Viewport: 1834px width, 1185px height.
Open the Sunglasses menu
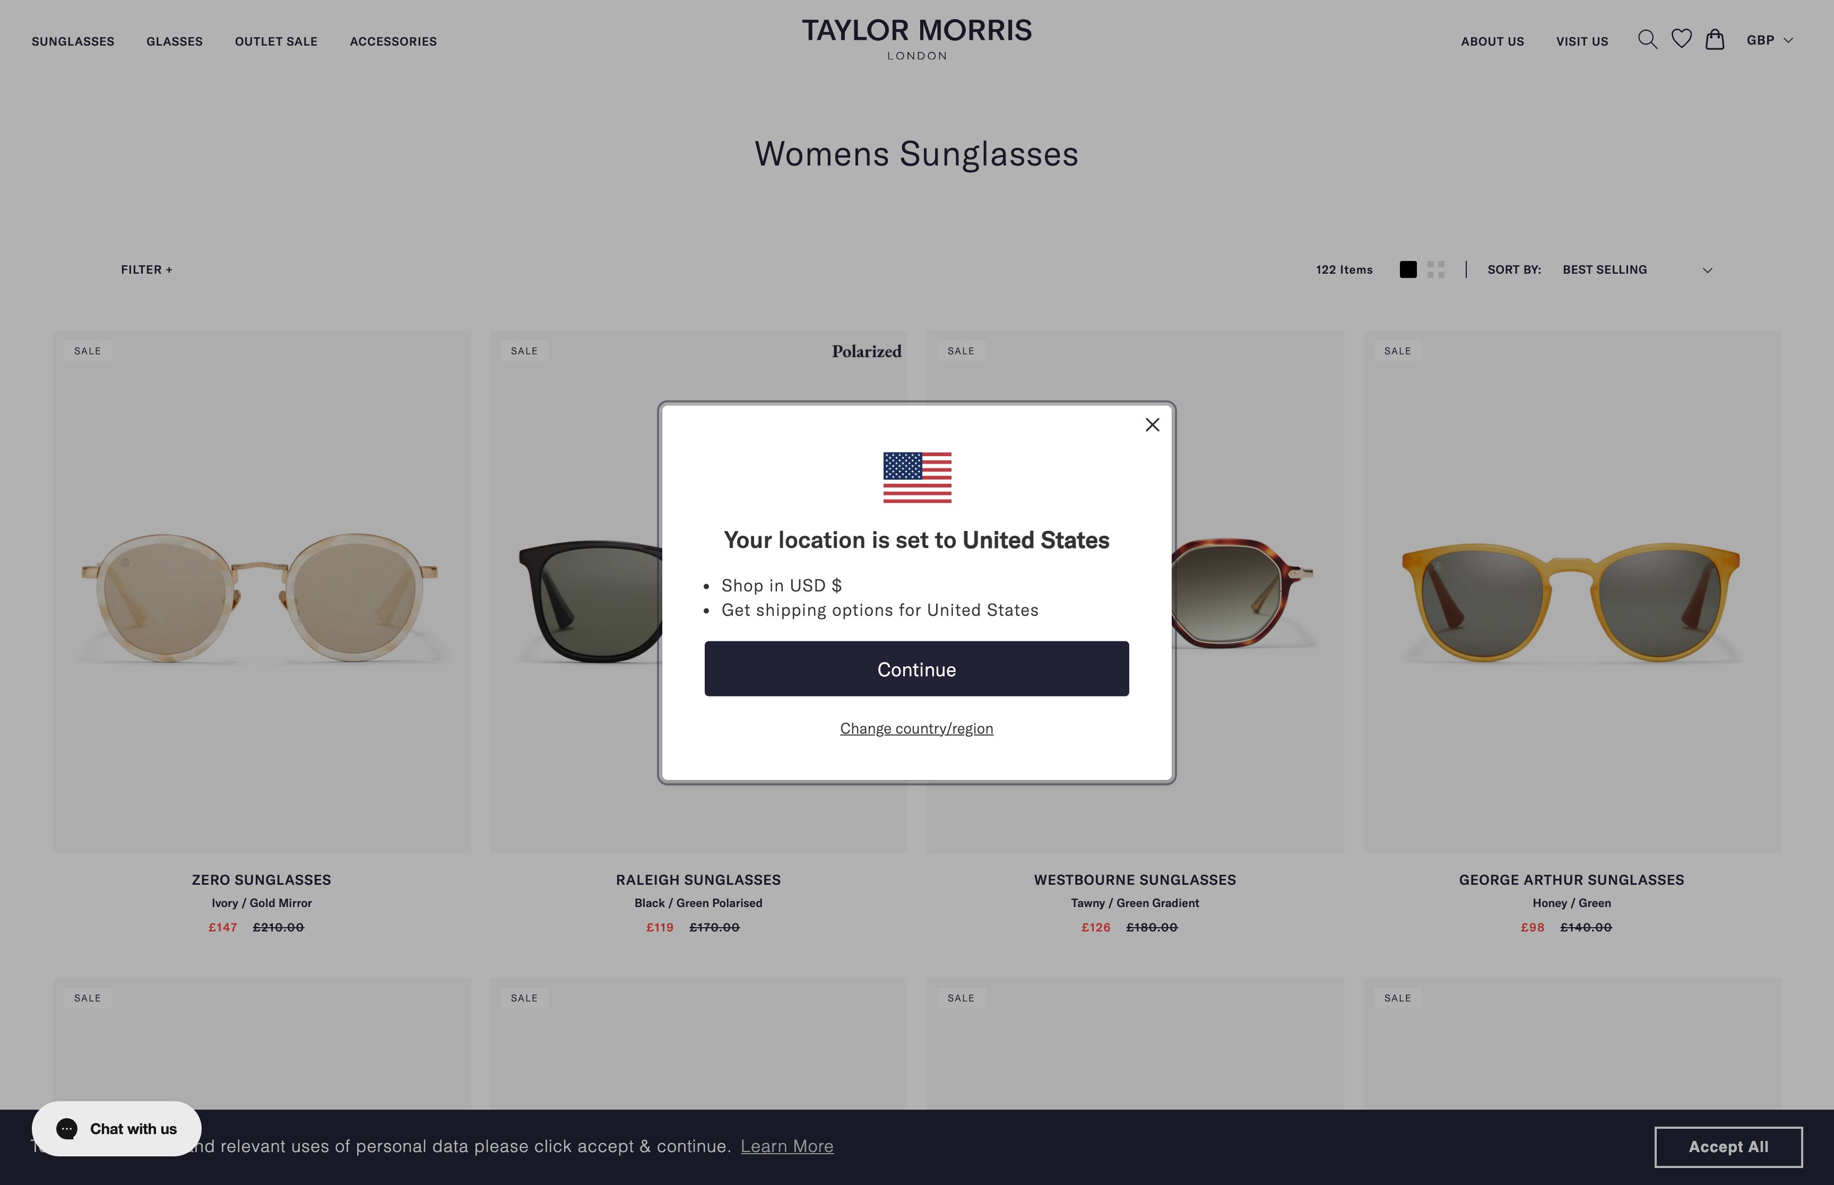(x=73, y=41)
